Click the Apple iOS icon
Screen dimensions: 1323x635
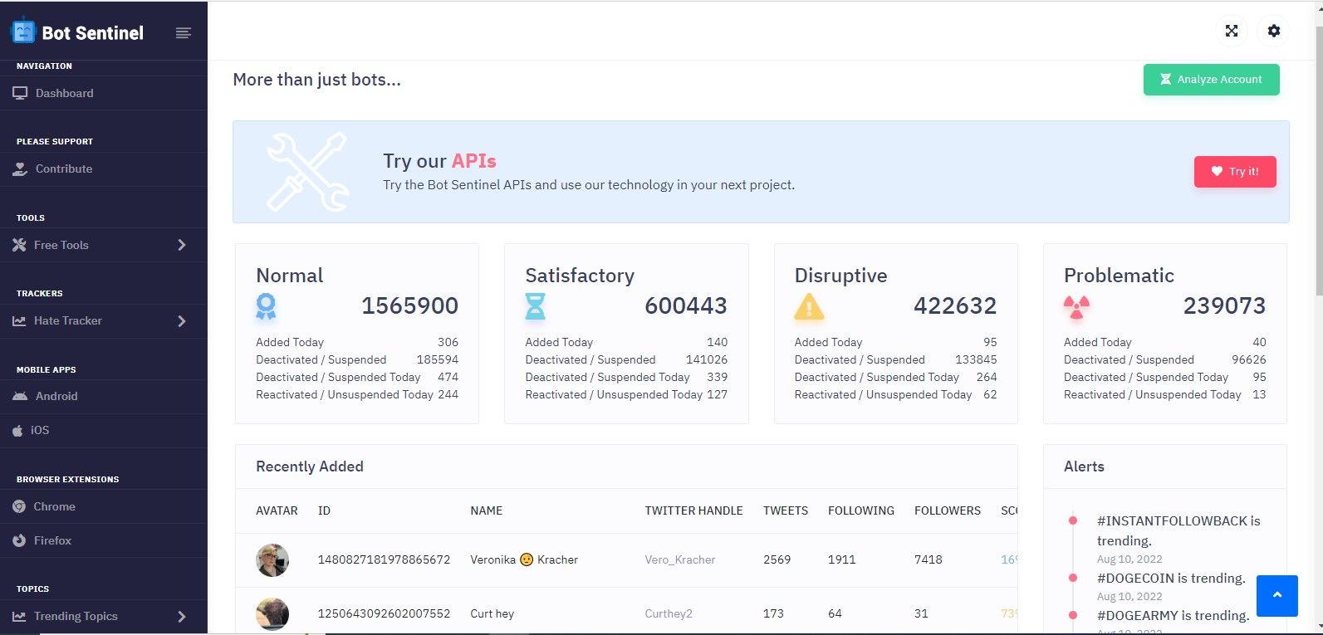[18, 430]
